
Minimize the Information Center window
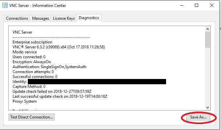point(182,6)
